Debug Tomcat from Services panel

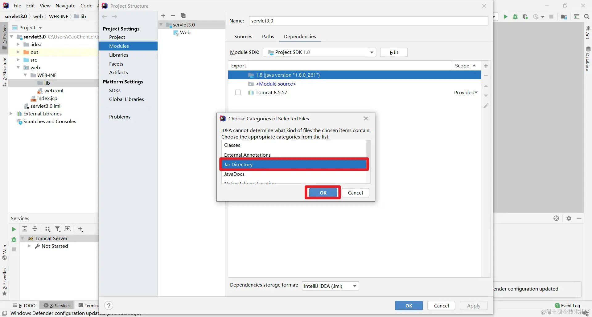click(14, 239)
